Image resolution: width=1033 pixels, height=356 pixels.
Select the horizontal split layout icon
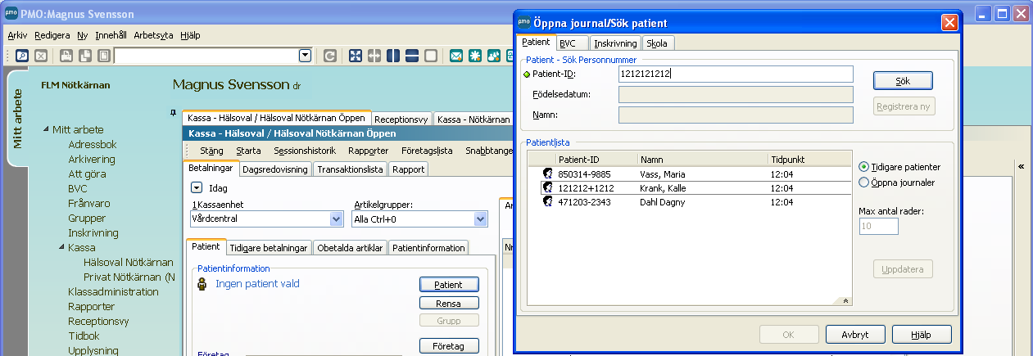[412, 56]
